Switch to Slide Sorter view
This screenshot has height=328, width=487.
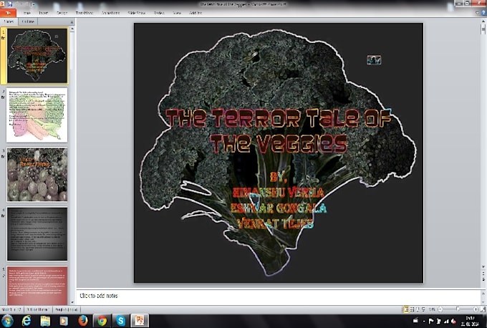(412, 309)
